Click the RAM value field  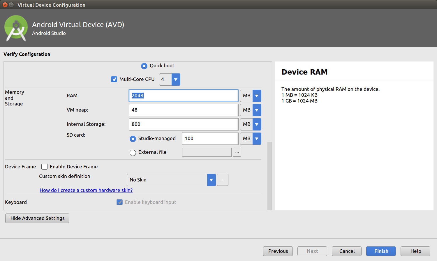point(184,96)
